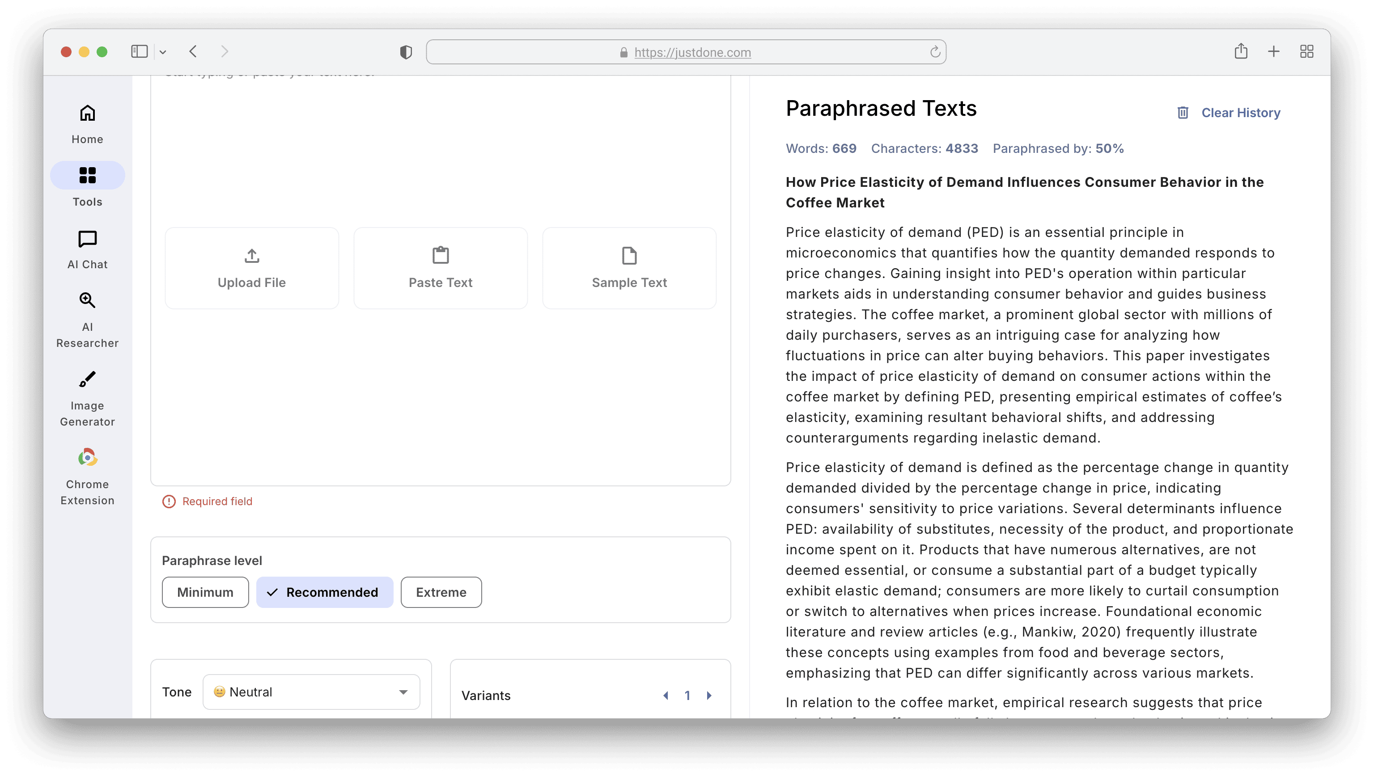Image resolution: width=1374 pixels, height=776 pixels.
Task: Open the Home sidebar icon
Action: point(88,114)
